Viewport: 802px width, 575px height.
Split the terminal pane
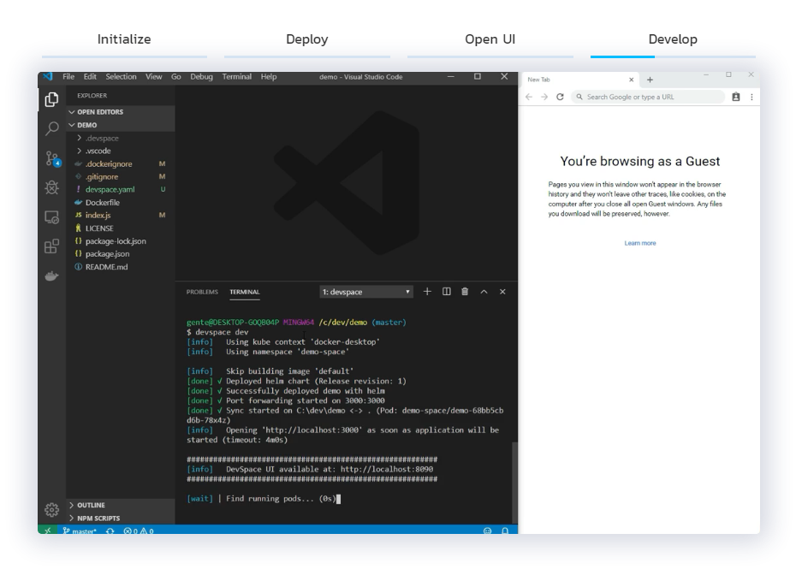click(447, 291)
